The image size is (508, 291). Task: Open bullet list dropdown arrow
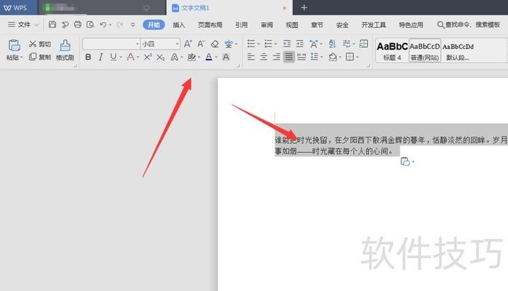coord(258,44)
